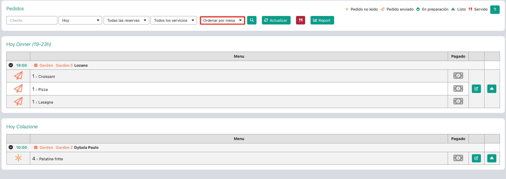
Task: Click the Listo legend icon
Action: tap(453, 9)
